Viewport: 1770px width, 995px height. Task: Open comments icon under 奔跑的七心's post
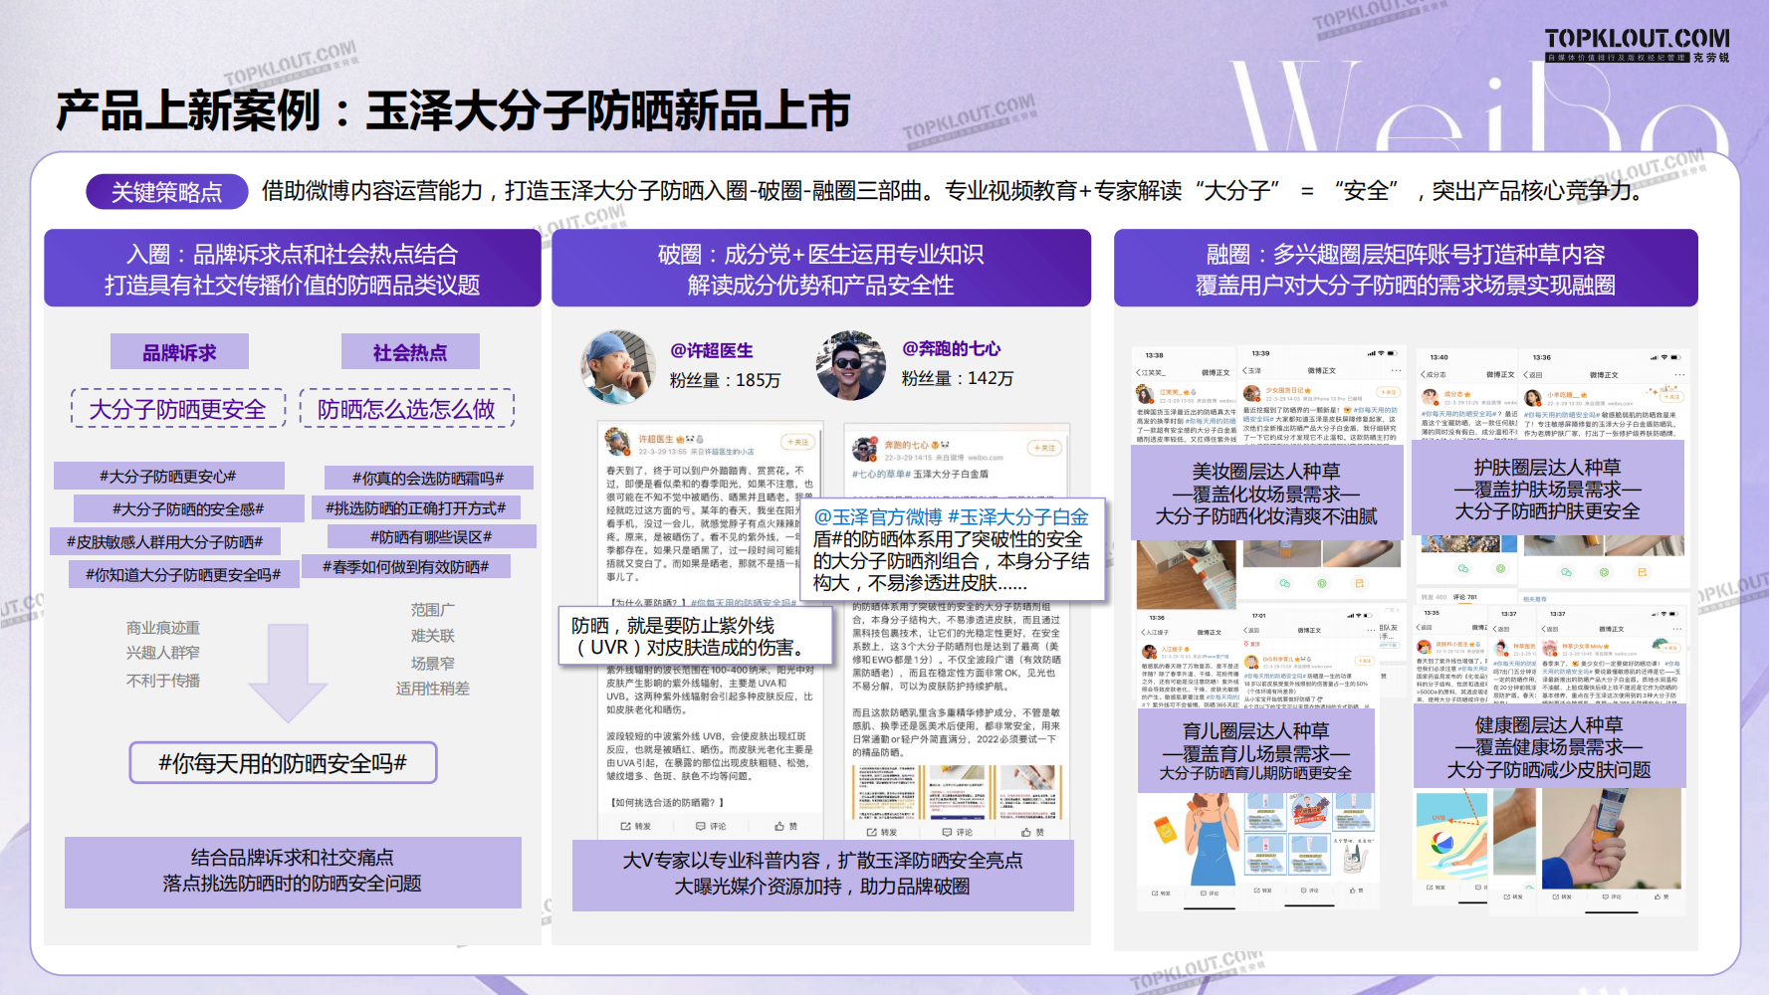pos(958,832)
